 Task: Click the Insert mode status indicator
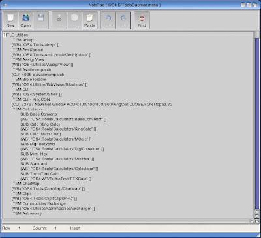(75, 228)
